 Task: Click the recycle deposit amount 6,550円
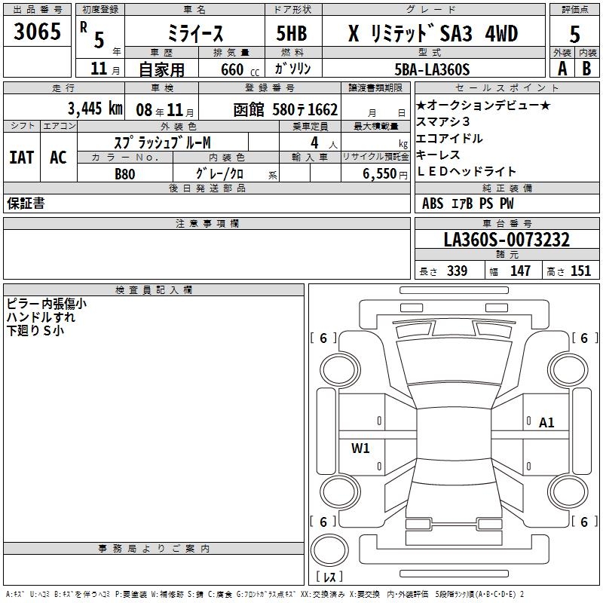coord(375,173)
